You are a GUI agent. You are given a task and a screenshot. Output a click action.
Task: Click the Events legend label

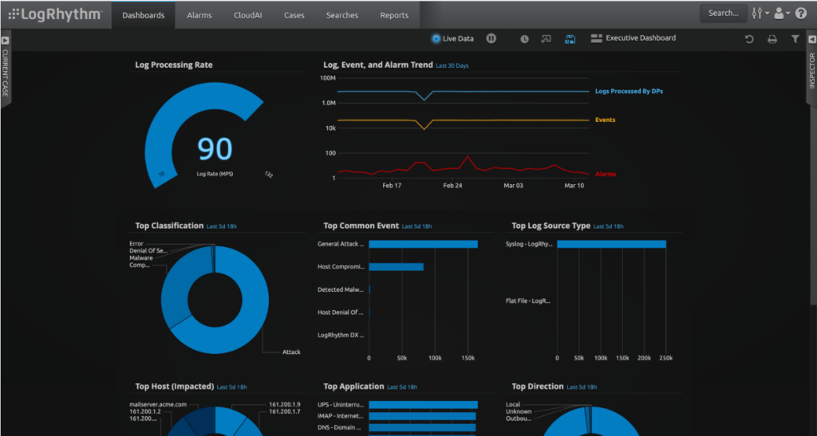point(605,120)
